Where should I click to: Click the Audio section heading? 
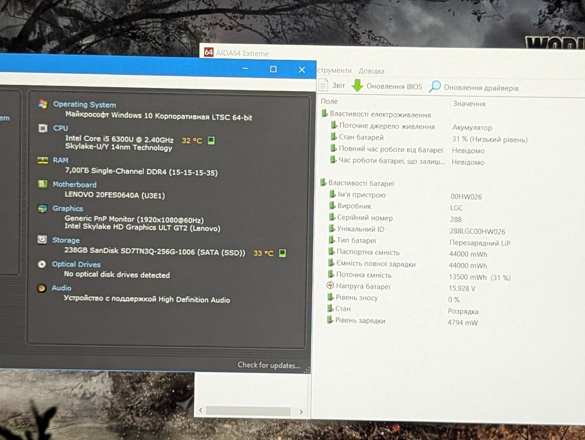pyautogui.click(x=61, y=288)
